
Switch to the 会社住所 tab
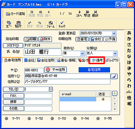[x=46, y=60]
